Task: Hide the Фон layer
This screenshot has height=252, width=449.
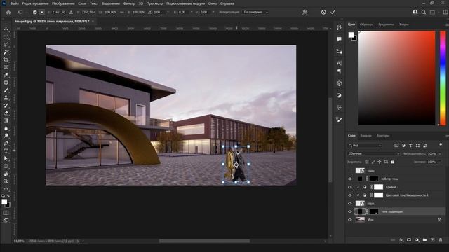Action: (x=350, y=220)
